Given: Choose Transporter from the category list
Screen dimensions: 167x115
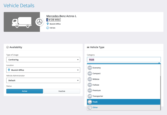Looking at the screenshot, I should [x=123, y=96].
